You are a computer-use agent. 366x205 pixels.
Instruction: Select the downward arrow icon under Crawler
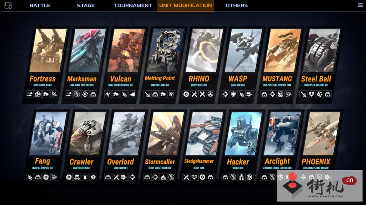(x=85, y=177)
